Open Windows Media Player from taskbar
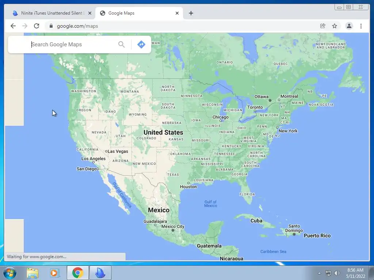Screen dimensions: 374x280 pos(54,273)
